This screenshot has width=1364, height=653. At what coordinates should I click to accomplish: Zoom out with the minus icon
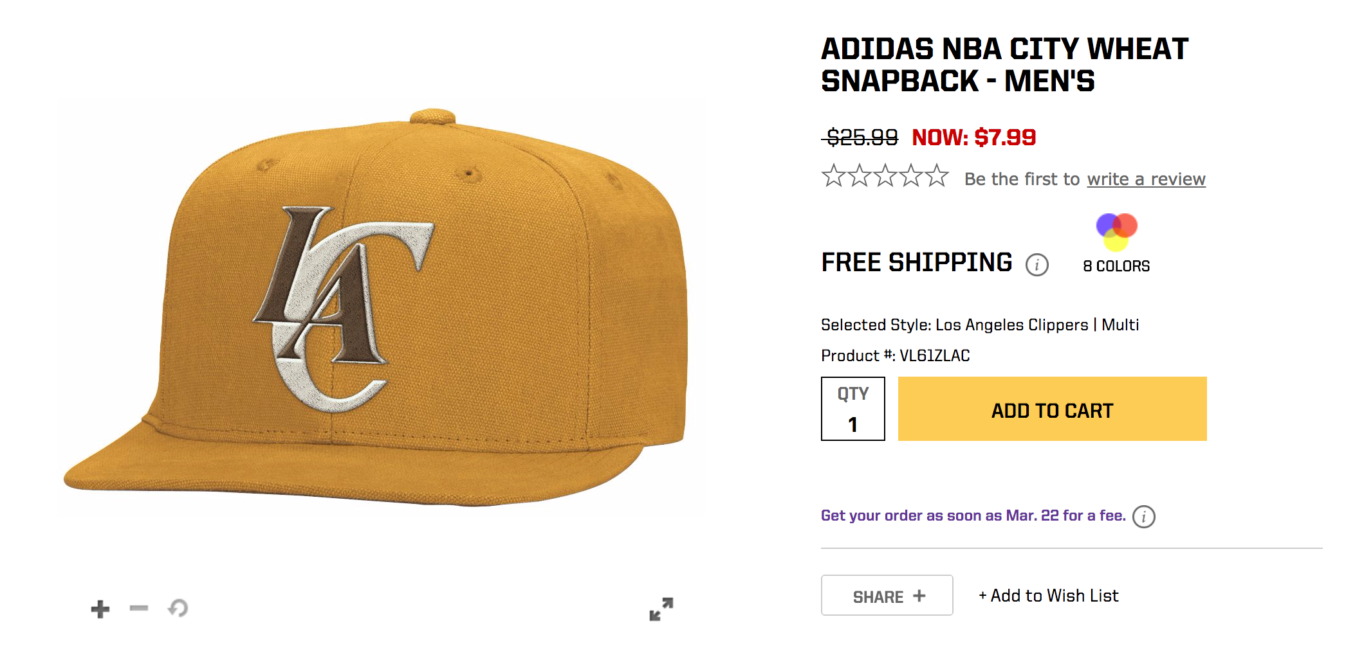[x=139, y=608]
